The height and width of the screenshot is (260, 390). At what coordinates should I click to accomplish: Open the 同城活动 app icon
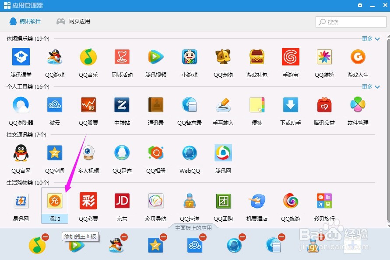click(x=122, y=57)
